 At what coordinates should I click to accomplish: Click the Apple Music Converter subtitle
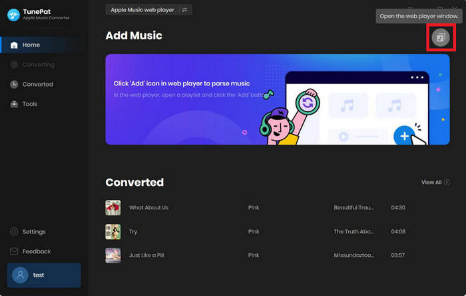click(47, 18)
